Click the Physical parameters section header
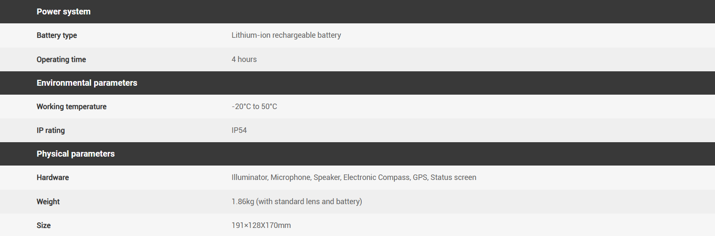 (75, 154)
